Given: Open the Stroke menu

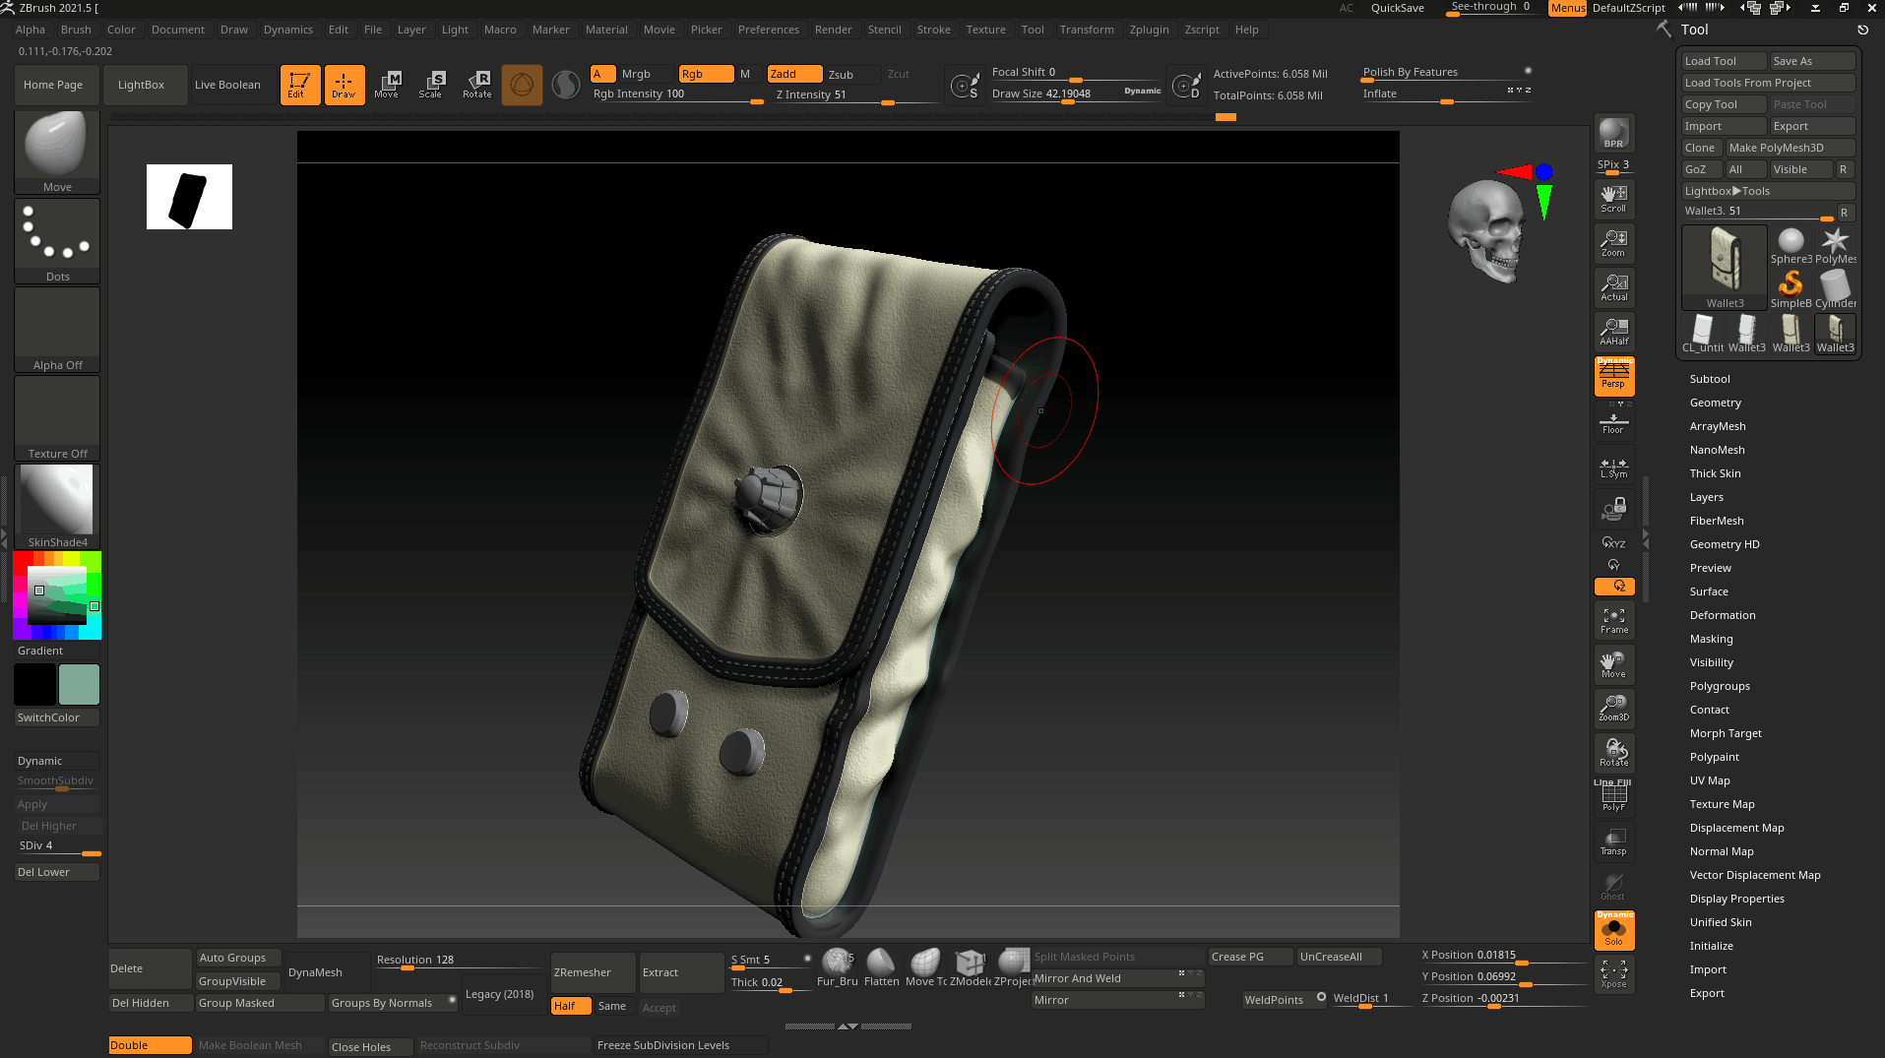Looking at the screenshot, I should (x=933, y=30).
